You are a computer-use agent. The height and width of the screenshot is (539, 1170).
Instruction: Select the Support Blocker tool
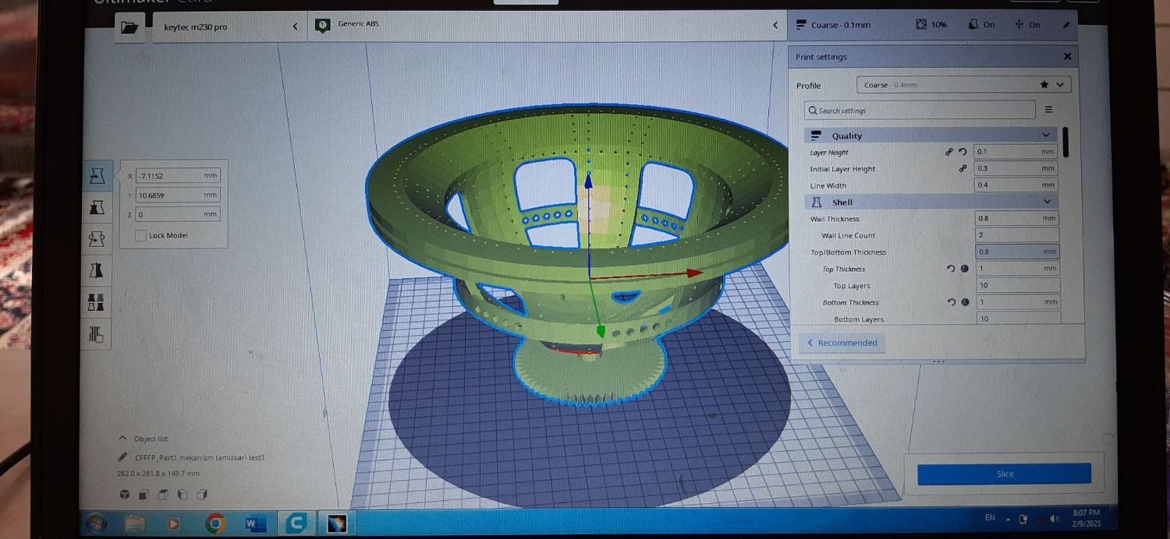tap(97, 335)
